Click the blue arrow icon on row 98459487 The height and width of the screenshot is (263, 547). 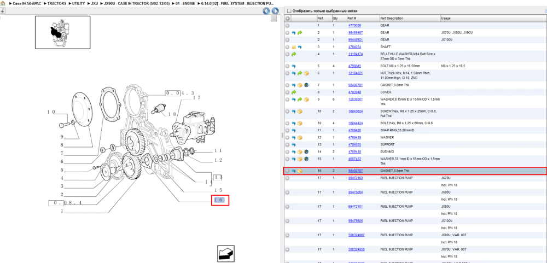294,32
